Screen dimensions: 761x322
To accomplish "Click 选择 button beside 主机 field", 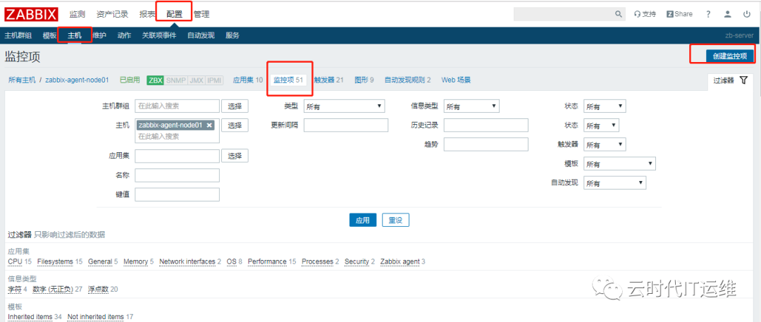I will [x=235, y=125].
